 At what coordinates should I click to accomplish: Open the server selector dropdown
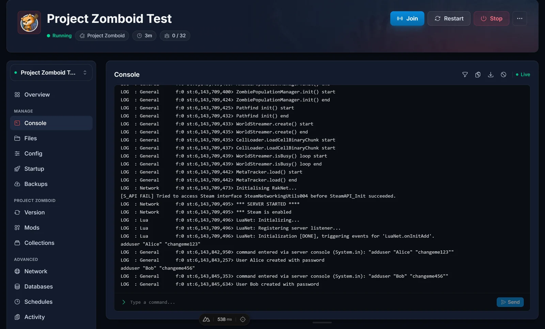51,73
